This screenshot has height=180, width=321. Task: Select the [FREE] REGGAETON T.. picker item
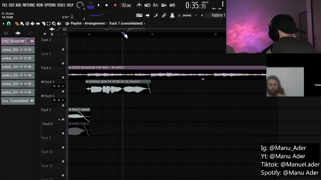tap(18, 41)
